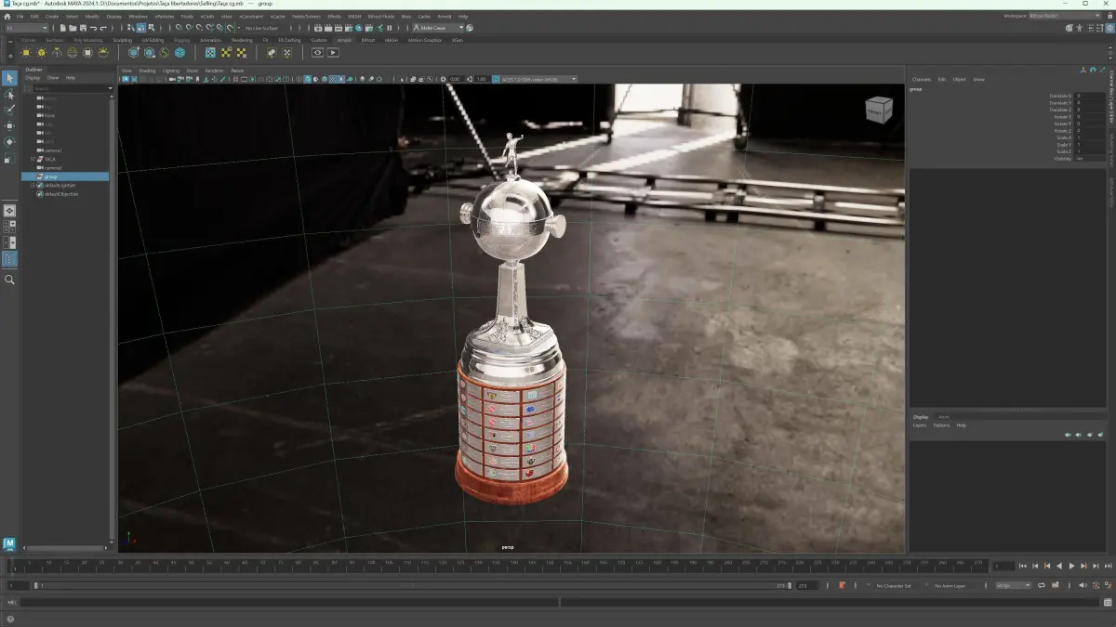Click the Open scene folder icon
Viewport: 1116px width, 627px height.
[73, 28]
